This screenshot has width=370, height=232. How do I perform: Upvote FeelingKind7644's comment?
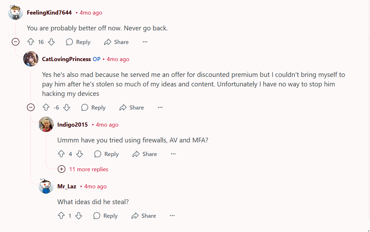[x=31, y=42]
